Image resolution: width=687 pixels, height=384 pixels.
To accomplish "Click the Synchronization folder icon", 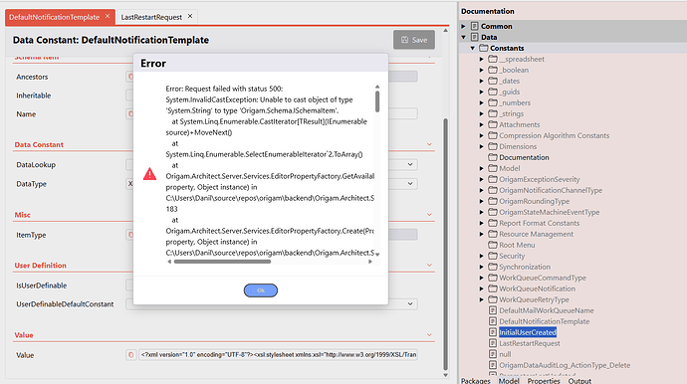I will coord(493,267).
